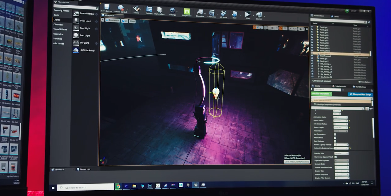Viewport: 391px width, 196px height.
Task: Click the Indirect Lighting Intensity value field
Action: tap(341, 145)
